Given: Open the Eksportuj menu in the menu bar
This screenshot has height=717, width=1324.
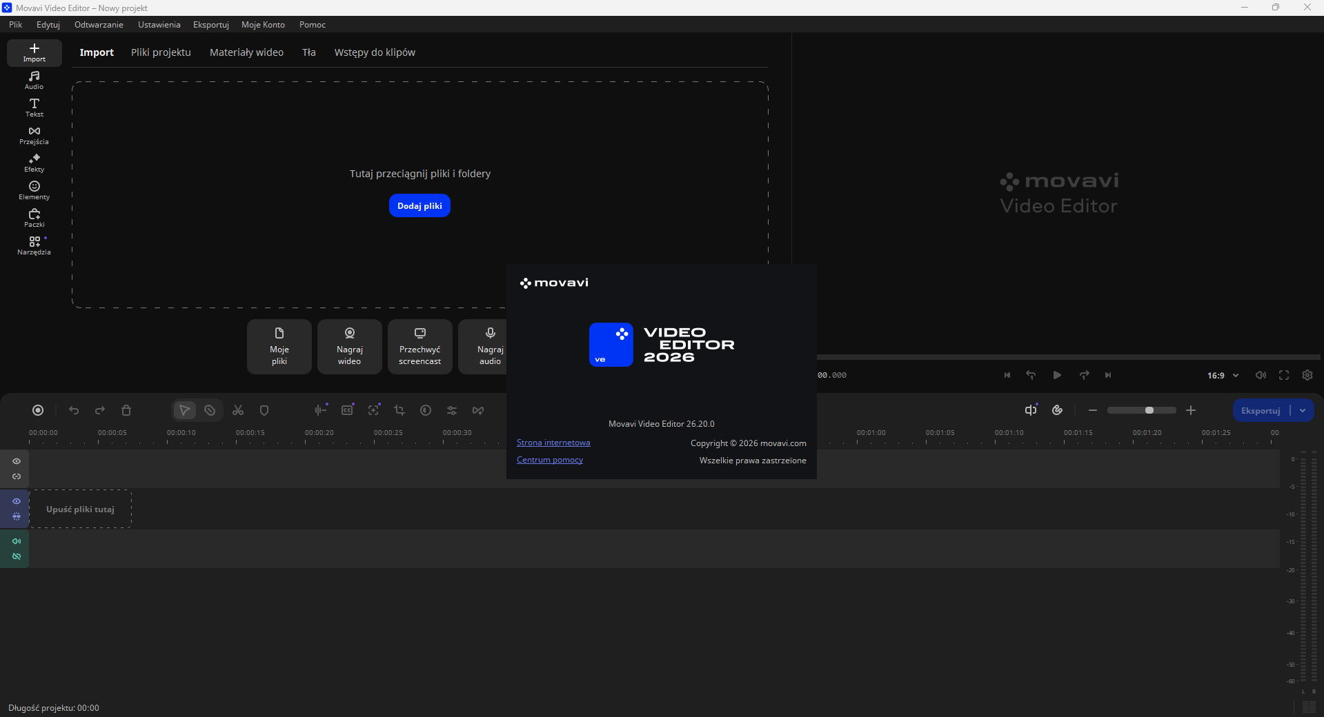Looking at the screenshot, I should 211,25.
